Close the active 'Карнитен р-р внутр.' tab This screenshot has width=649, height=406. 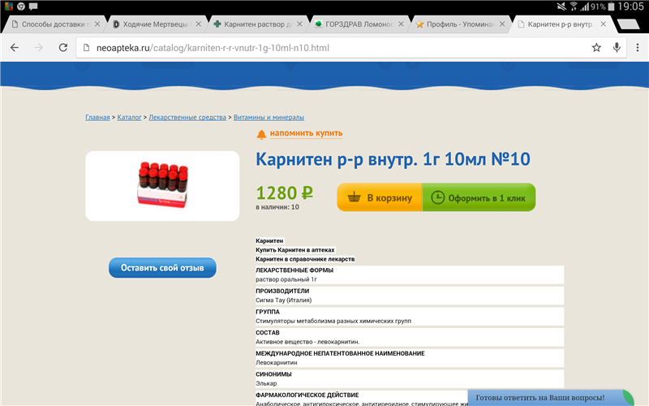point(604,24)
